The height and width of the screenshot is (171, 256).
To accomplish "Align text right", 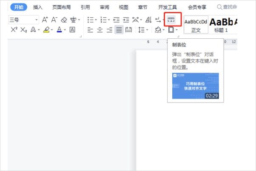I will tap(109, 30).
